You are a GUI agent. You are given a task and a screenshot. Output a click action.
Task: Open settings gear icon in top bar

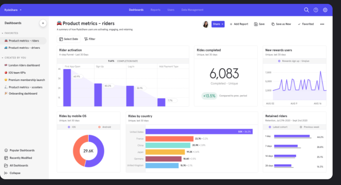tap(325, 10)
